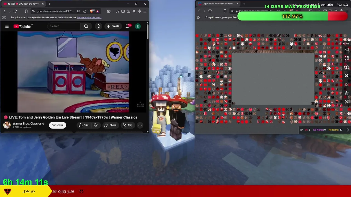
Task: Focus the YouTube Search field
Action: (64, 26)
